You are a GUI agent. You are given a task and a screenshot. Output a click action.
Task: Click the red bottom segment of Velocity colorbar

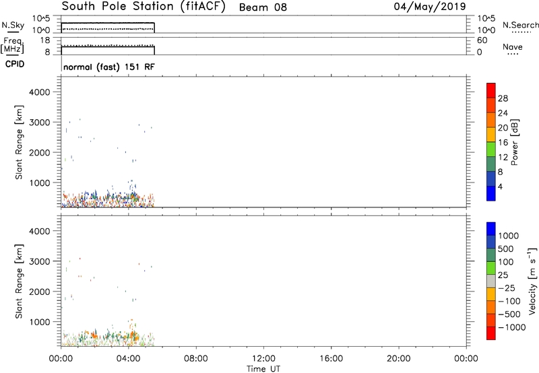click(x=491, y=333)
